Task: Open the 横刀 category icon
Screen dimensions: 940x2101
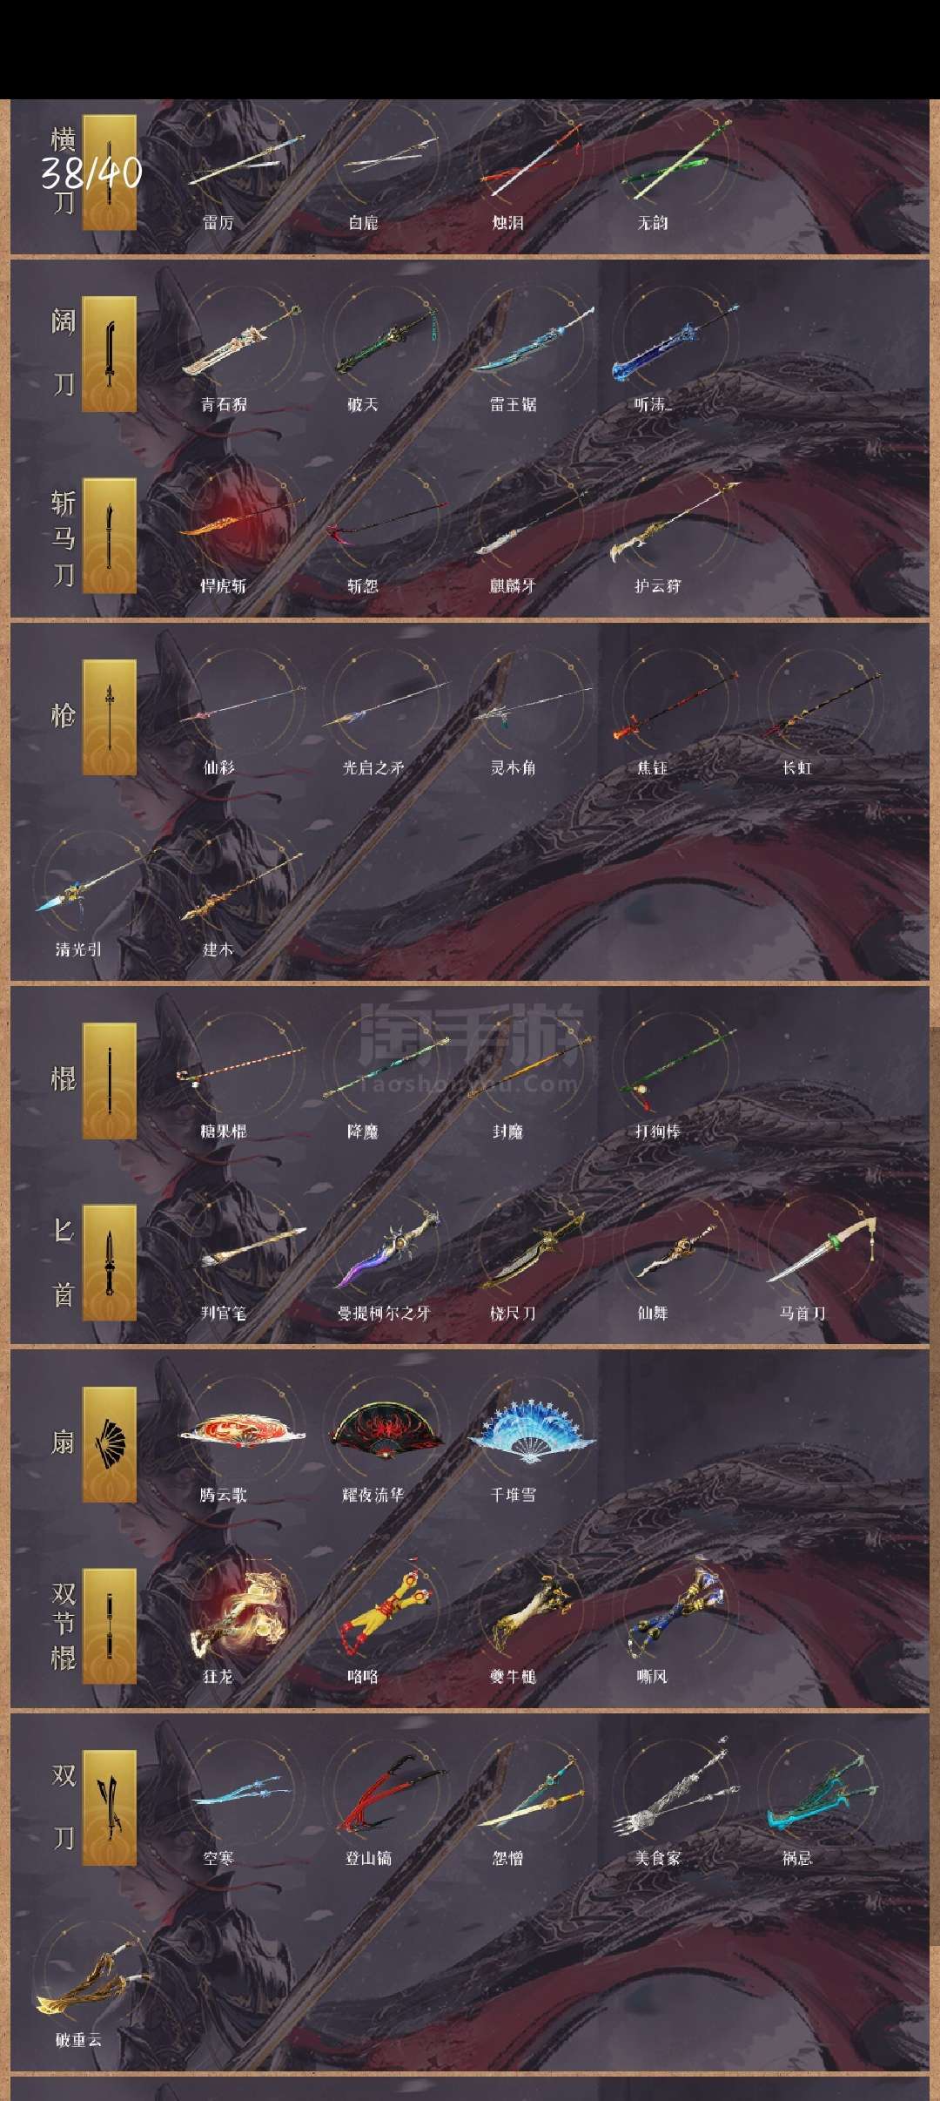Action: pos(109,172)
